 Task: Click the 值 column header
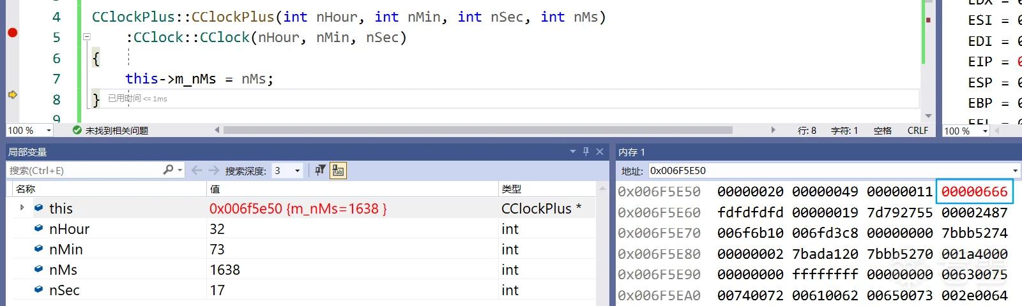pyautogui.click(x=215, y=189)
